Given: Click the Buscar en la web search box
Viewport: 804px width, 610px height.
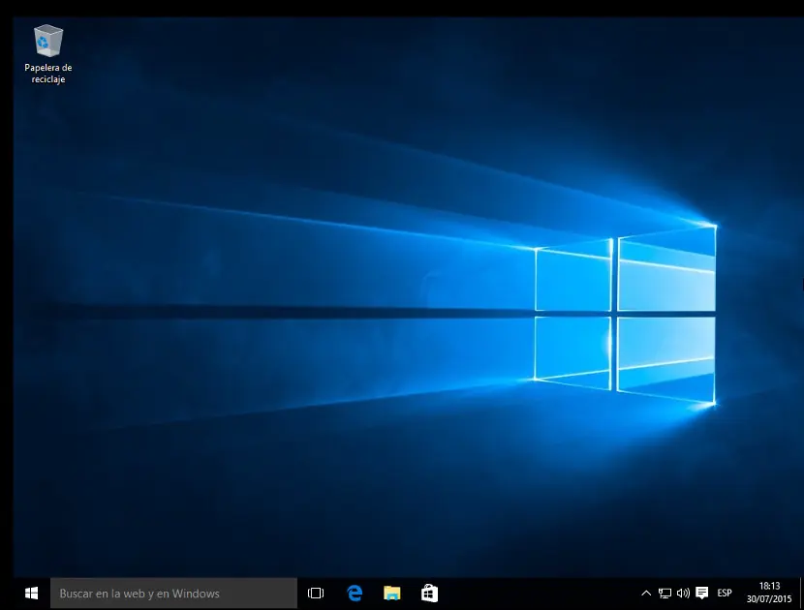Looking at the screenshot, I should coord(173,594).
